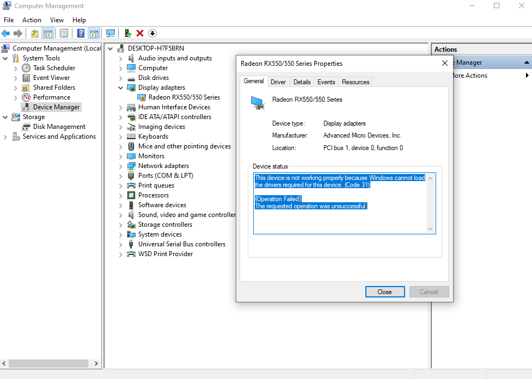
Task: Select Sound, video and game controllers
Action: click(x=187, y=215)
